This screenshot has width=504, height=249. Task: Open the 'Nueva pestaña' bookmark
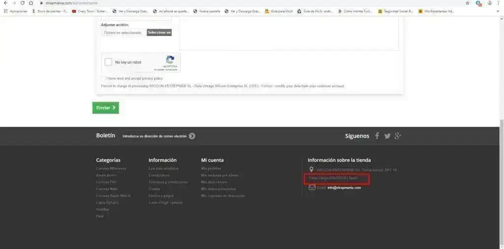(207, 11)
